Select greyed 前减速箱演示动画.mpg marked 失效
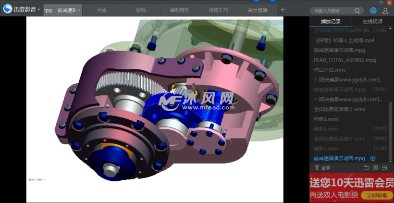 pos(350,89)
